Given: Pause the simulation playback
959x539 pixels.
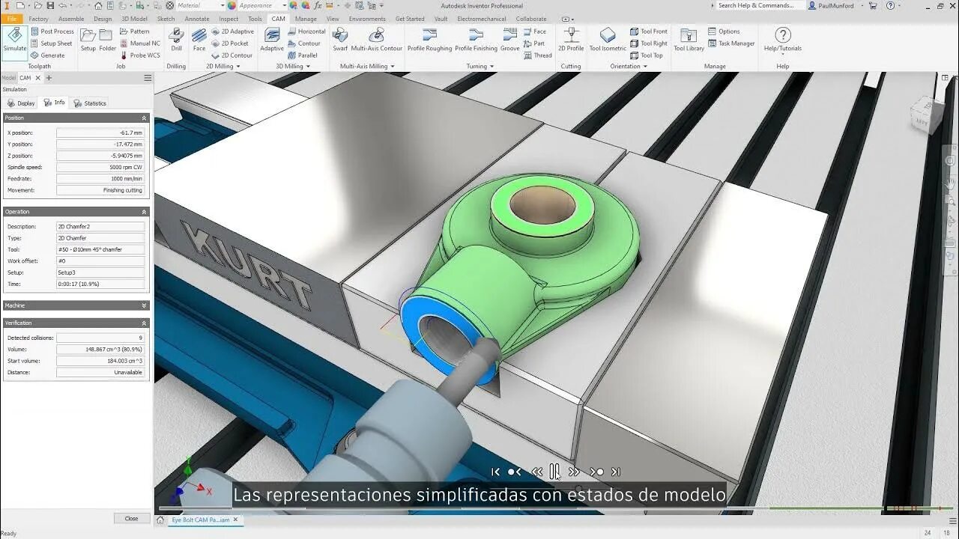Looking at the screenshot, I should pyautogui.click(x=554, y=472).
